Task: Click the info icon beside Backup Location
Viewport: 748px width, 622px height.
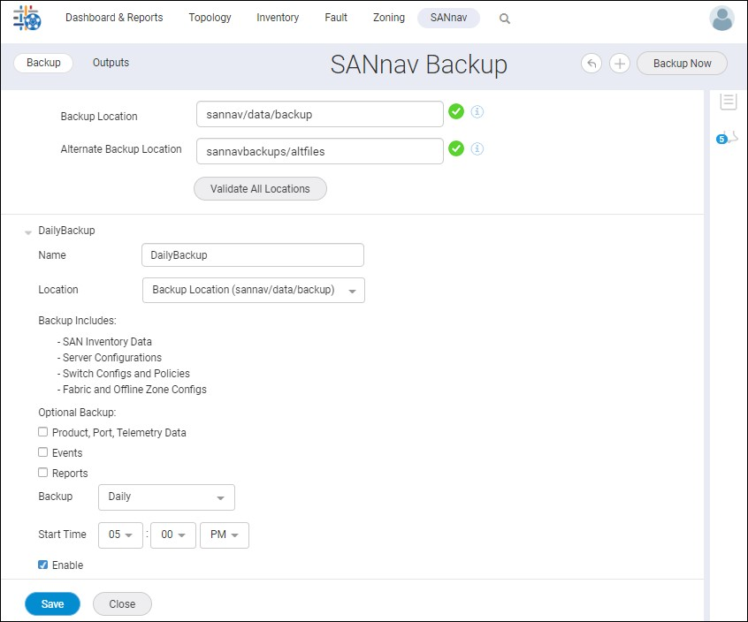Action: coord(477,111)
